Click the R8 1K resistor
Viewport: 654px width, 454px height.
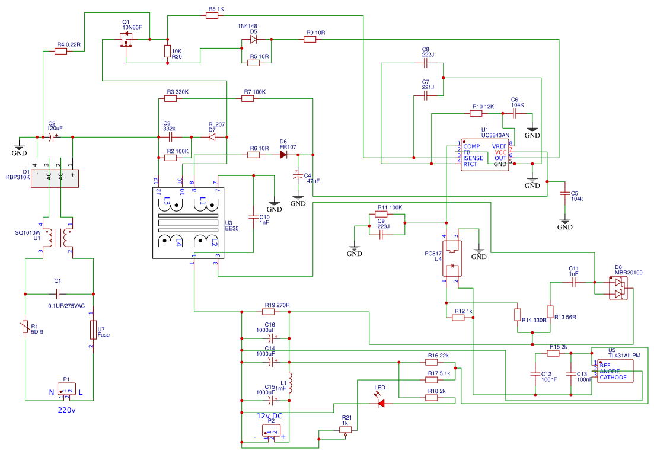(212, 15)
